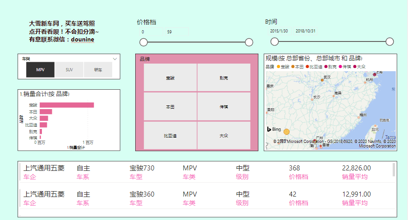Click the Bing logo on the map
The width and height of the screenshot is (408, 220).
pyautogui.click(x=274, y=129)
